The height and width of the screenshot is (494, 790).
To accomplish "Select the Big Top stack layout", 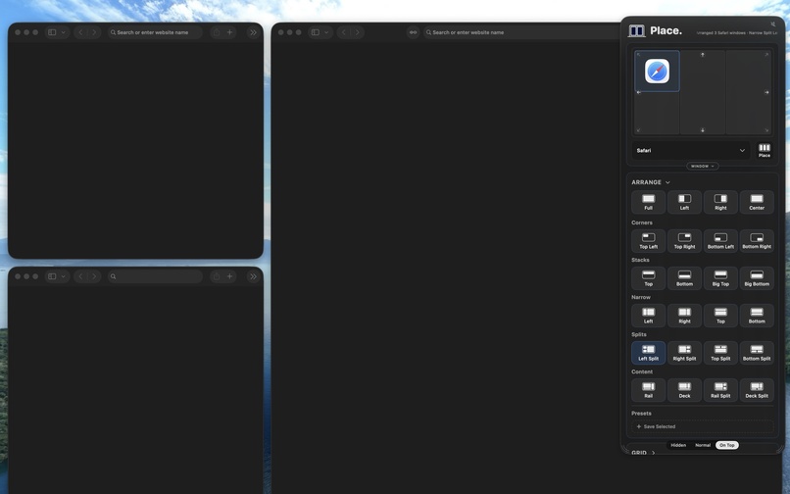I will [720, 278].
